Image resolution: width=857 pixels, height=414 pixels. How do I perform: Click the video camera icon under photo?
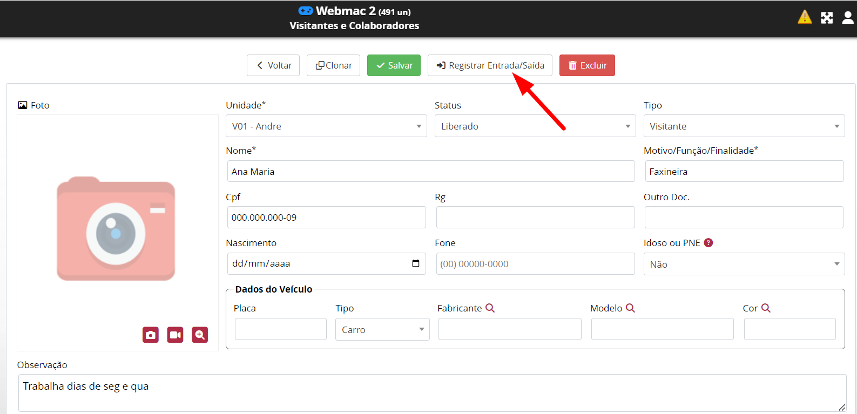175,335
